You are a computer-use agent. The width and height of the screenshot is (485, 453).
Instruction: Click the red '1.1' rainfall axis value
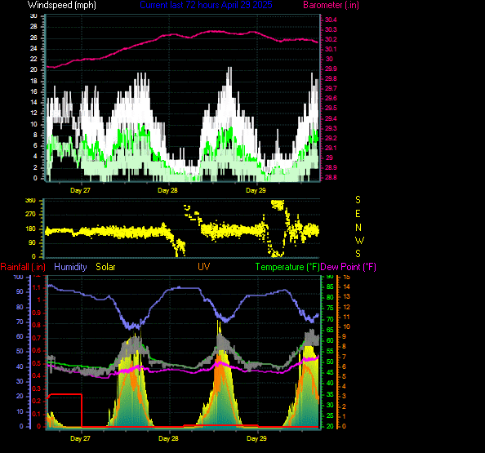[x=37, y=287]
